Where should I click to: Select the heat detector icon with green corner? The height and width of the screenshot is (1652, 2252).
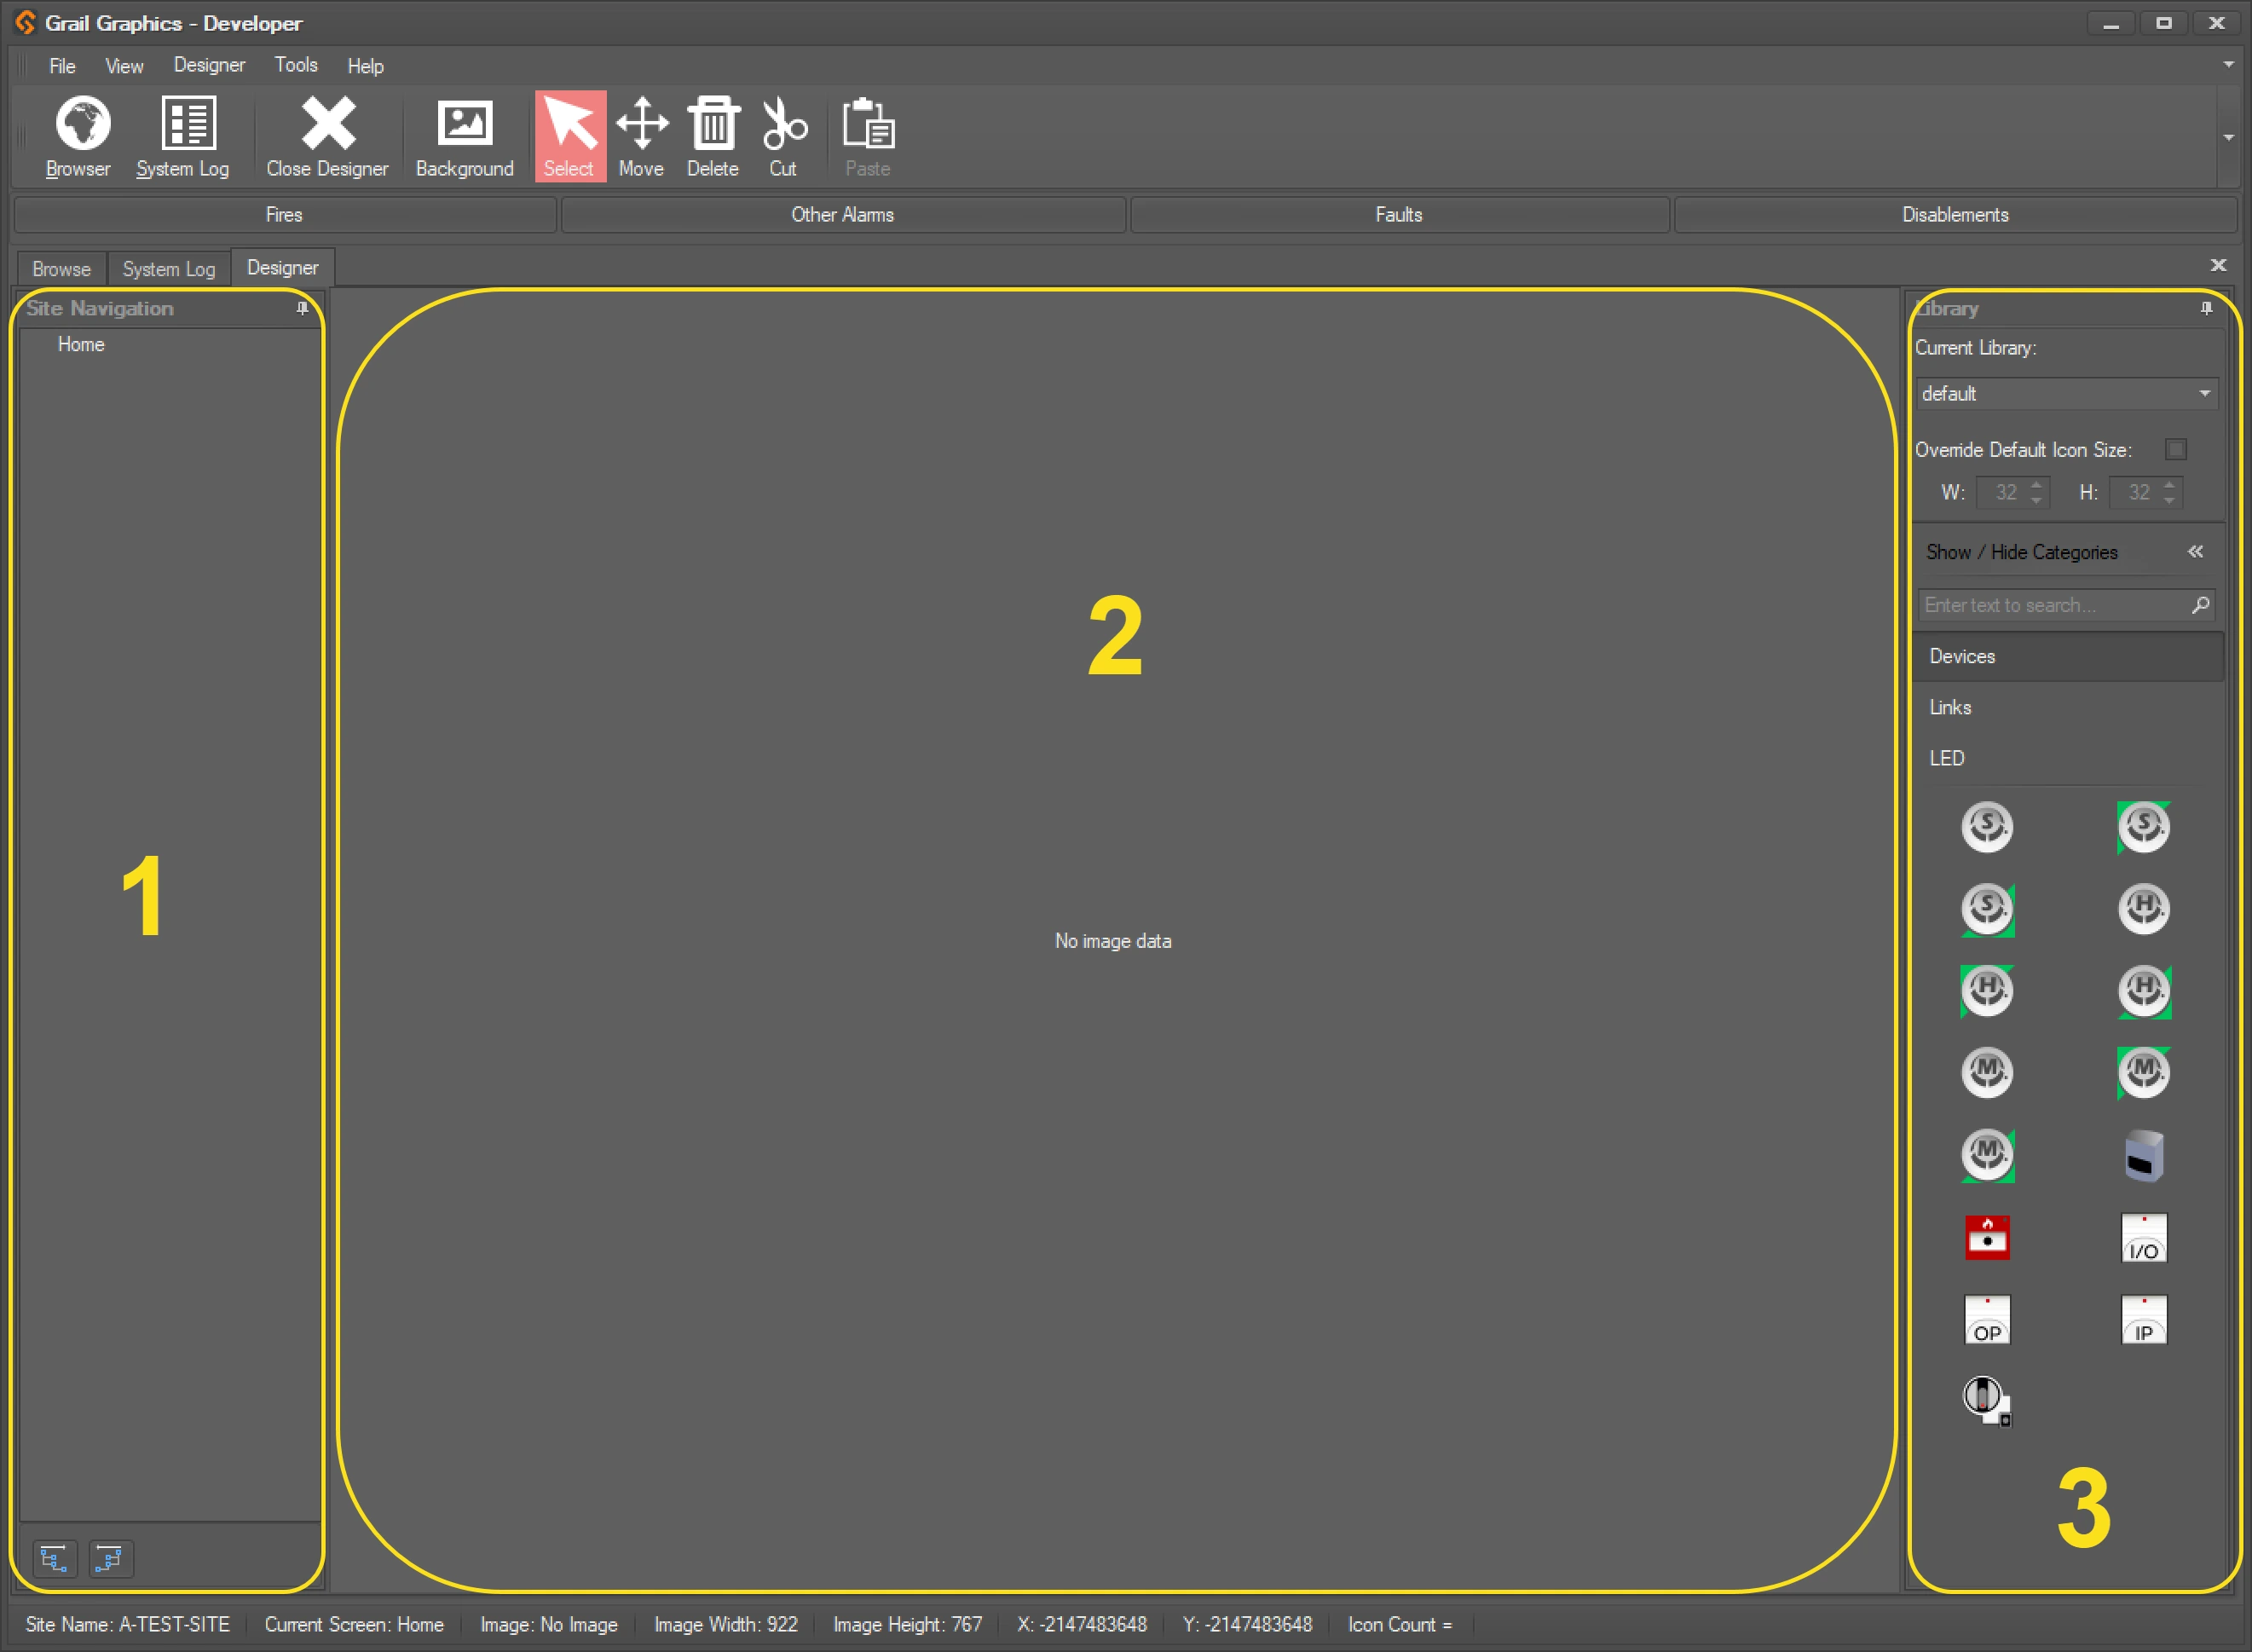coord(1987,991)
